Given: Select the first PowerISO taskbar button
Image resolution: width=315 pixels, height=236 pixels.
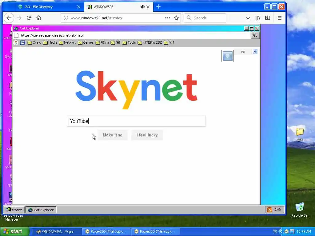Looking at the screenshot, I should click(x=106, y=232).
